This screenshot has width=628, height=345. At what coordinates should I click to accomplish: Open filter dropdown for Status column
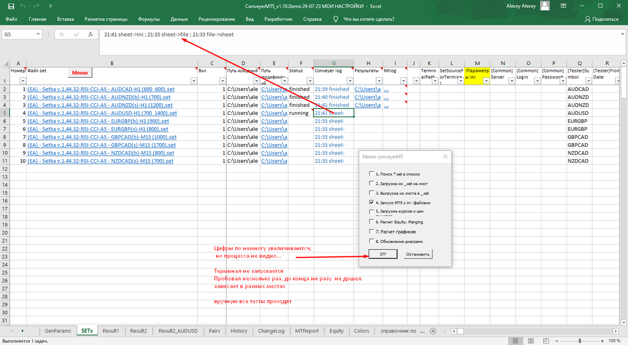point(309,81)
